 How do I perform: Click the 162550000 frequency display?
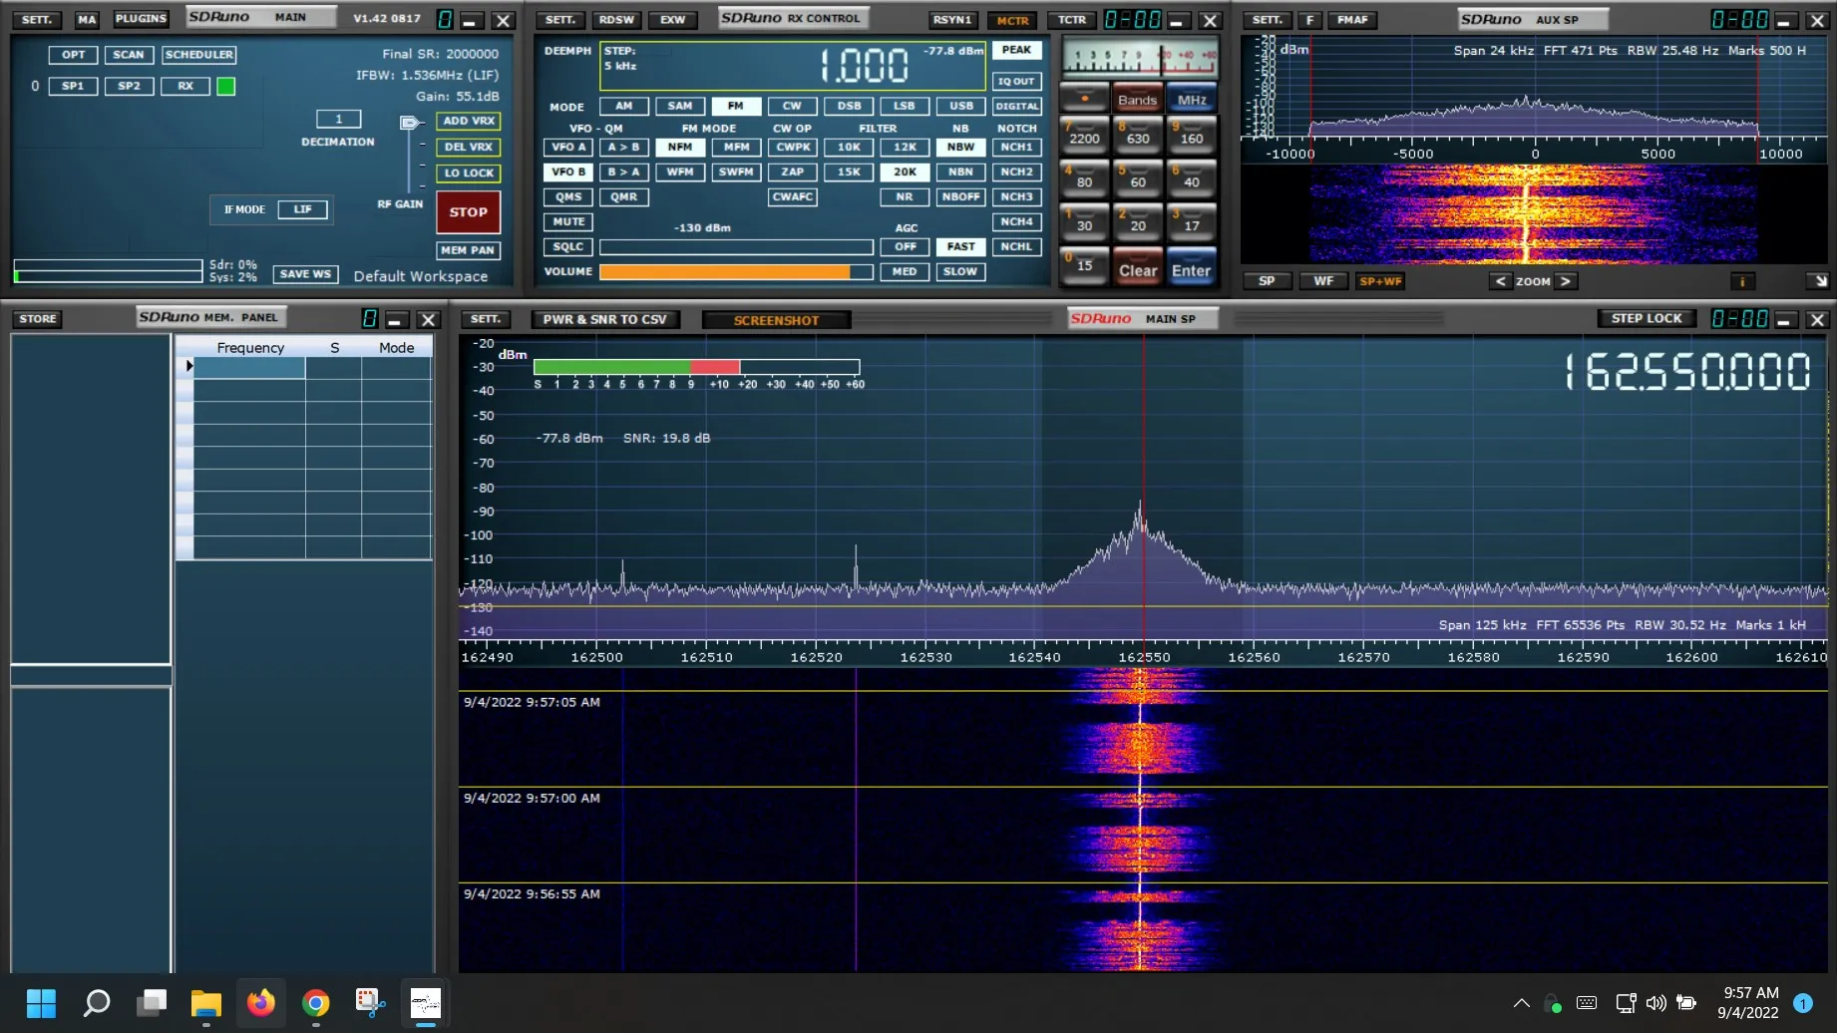[1686, 372]
